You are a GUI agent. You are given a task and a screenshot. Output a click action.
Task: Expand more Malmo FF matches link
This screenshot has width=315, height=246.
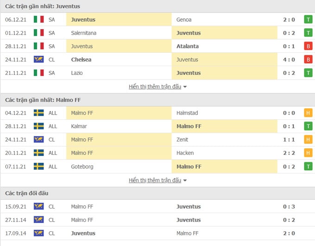click(x=155, y=180)
